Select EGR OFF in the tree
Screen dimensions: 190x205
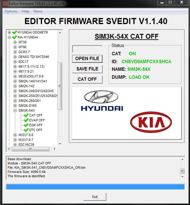tap(36, 125)
